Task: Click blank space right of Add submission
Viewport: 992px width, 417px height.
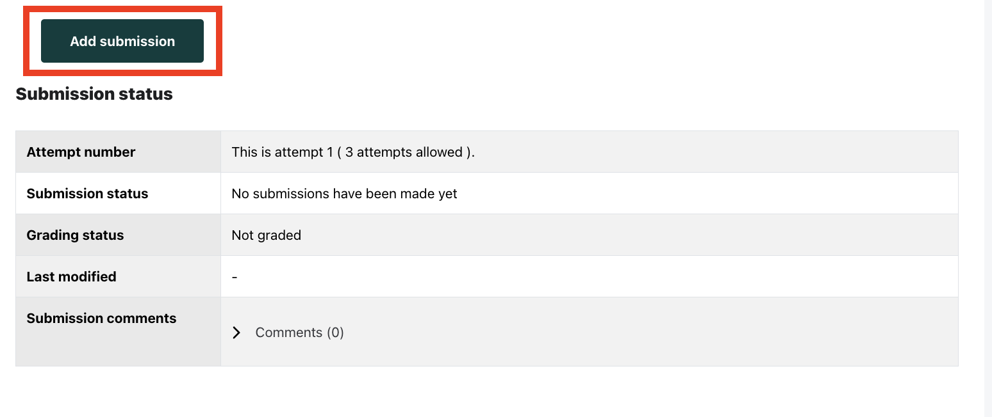Action: pyautogui.click(x=513, y=41)
